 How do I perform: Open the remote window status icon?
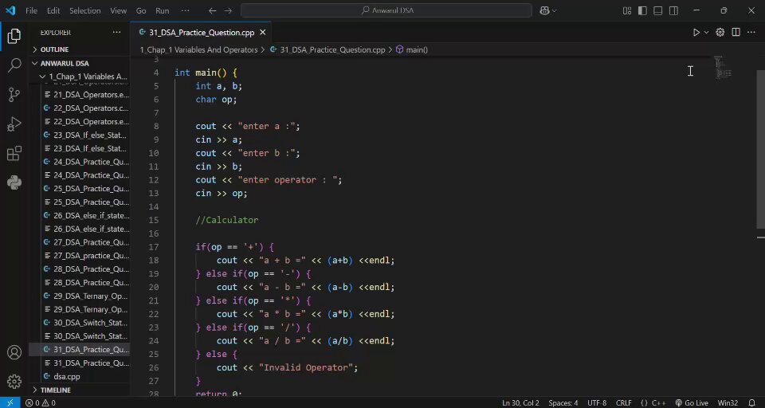(10, 402)
